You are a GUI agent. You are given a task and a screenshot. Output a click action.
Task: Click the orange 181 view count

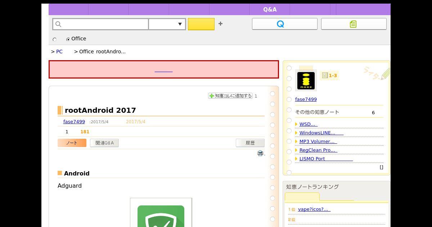tap(85, 132)
